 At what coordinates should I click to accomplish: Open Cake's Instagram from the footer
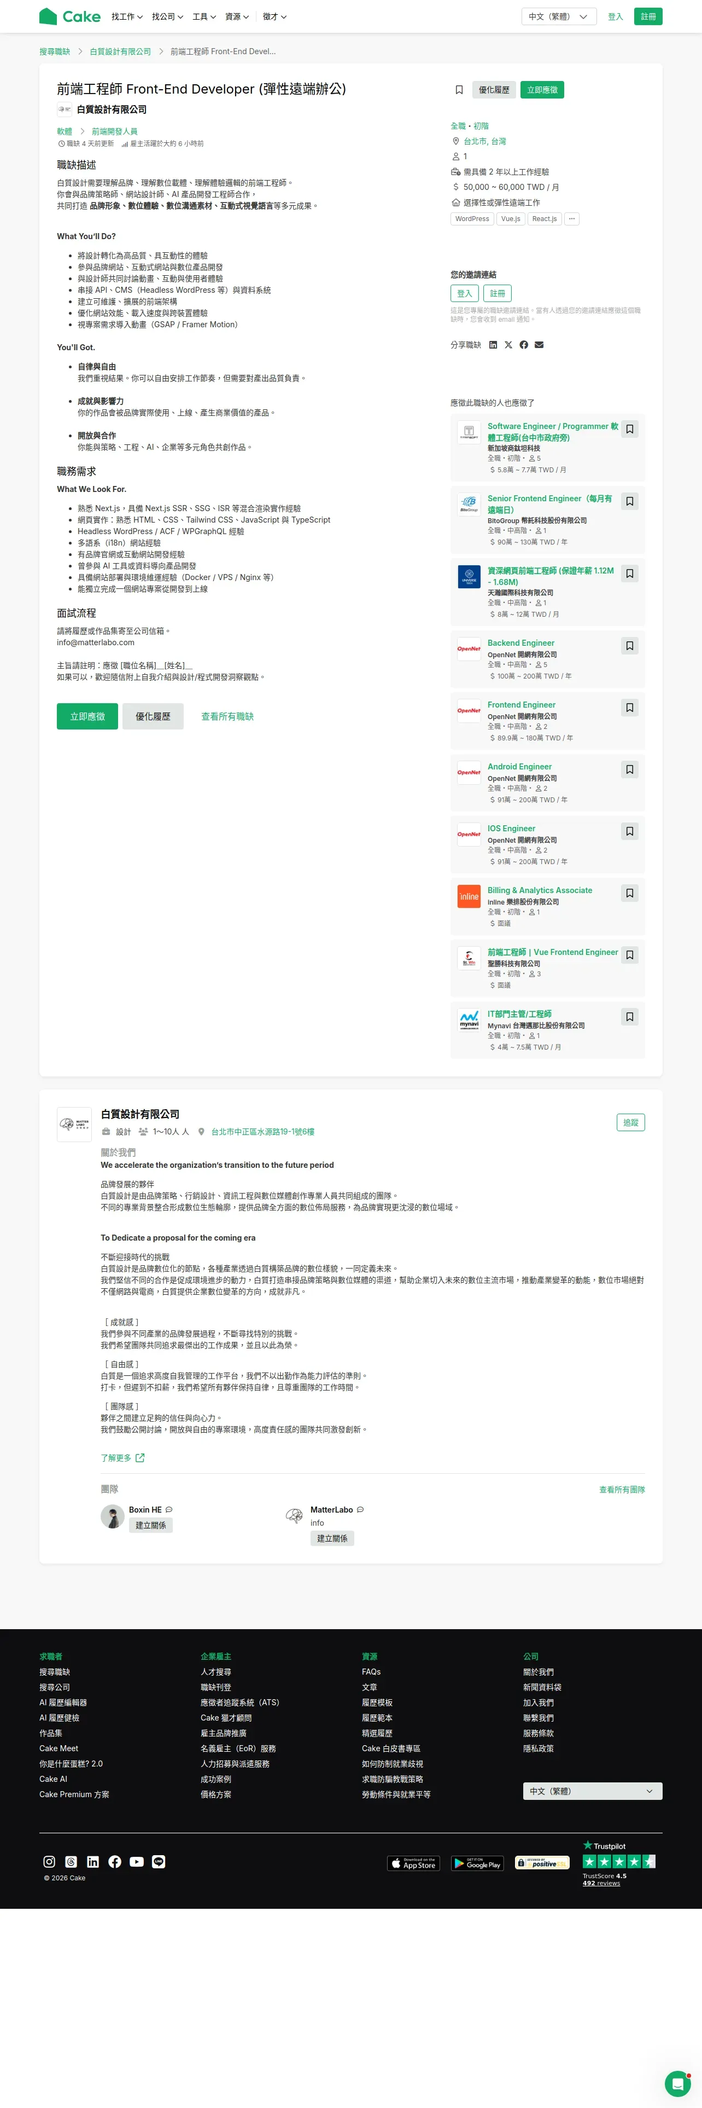(49, 1862)
